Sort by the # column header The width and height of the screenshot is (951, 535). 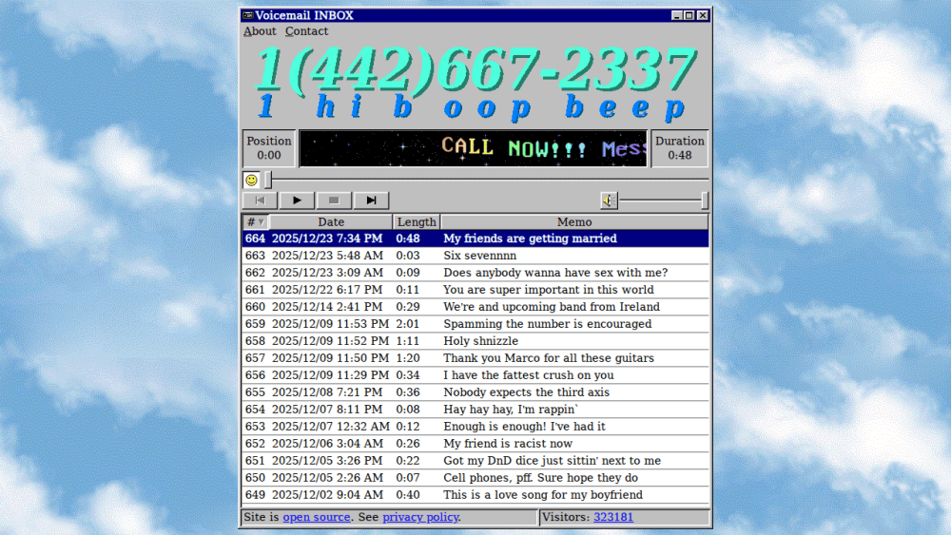click(x=255, y=221)
